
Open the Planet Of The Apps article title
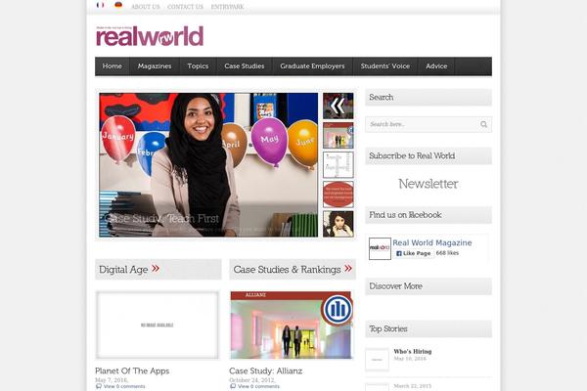tap(132, 370)
